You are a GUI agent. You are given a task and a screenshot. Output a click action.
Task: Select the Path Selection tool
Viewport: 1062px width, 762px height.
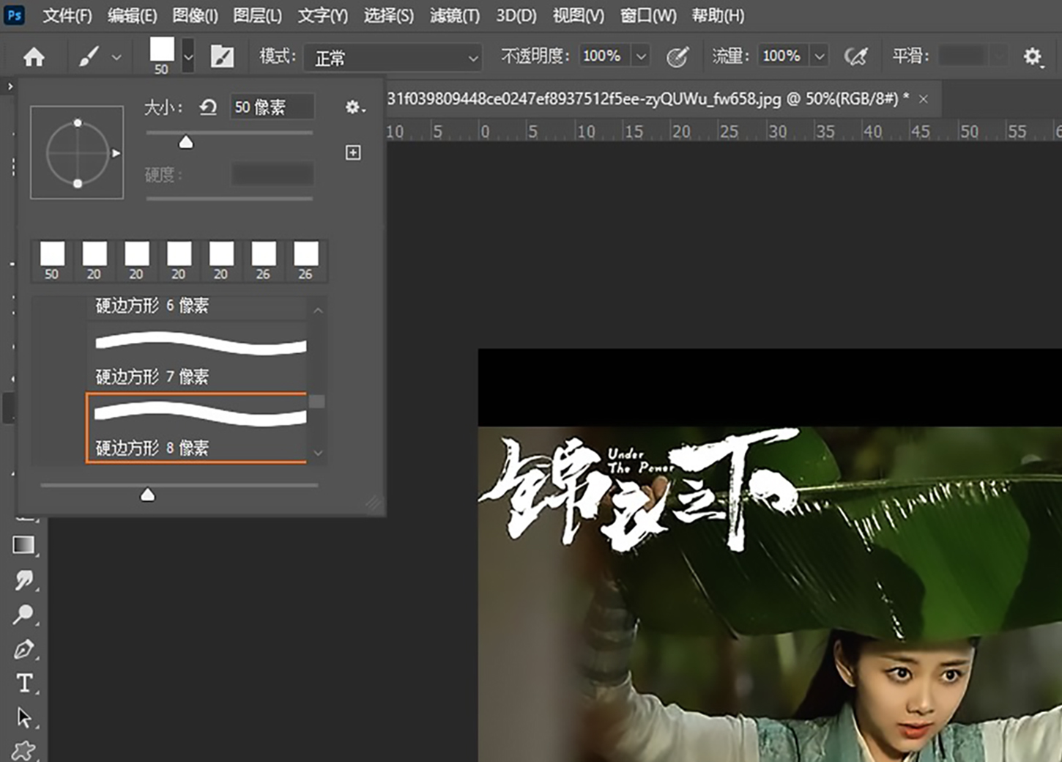click(x=25, y=718)
